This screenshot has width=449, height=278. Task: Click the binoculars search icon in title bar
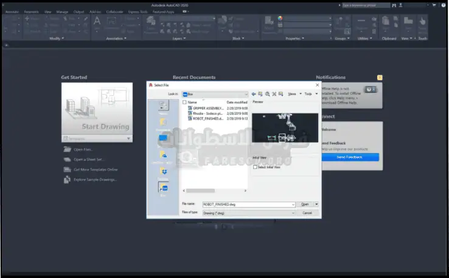coord(394,5)
